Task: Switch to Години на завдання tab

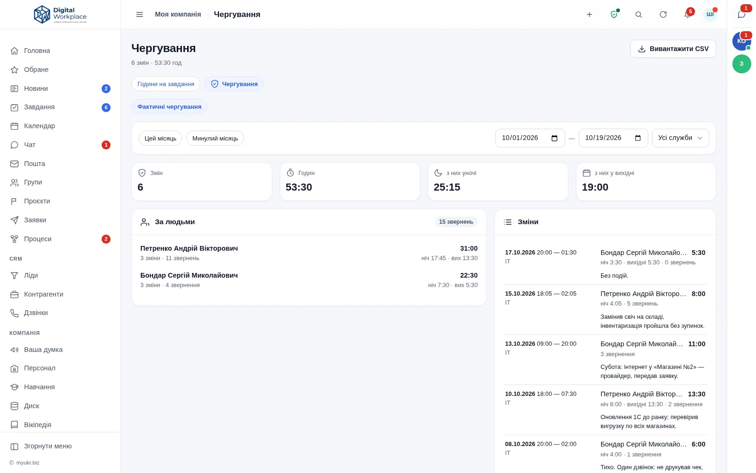Action: coord(166,84)
